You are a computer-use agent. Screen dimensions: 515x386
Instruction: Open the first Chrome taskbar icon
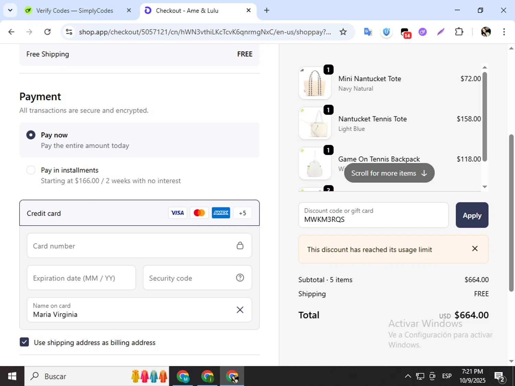point(183,376)
